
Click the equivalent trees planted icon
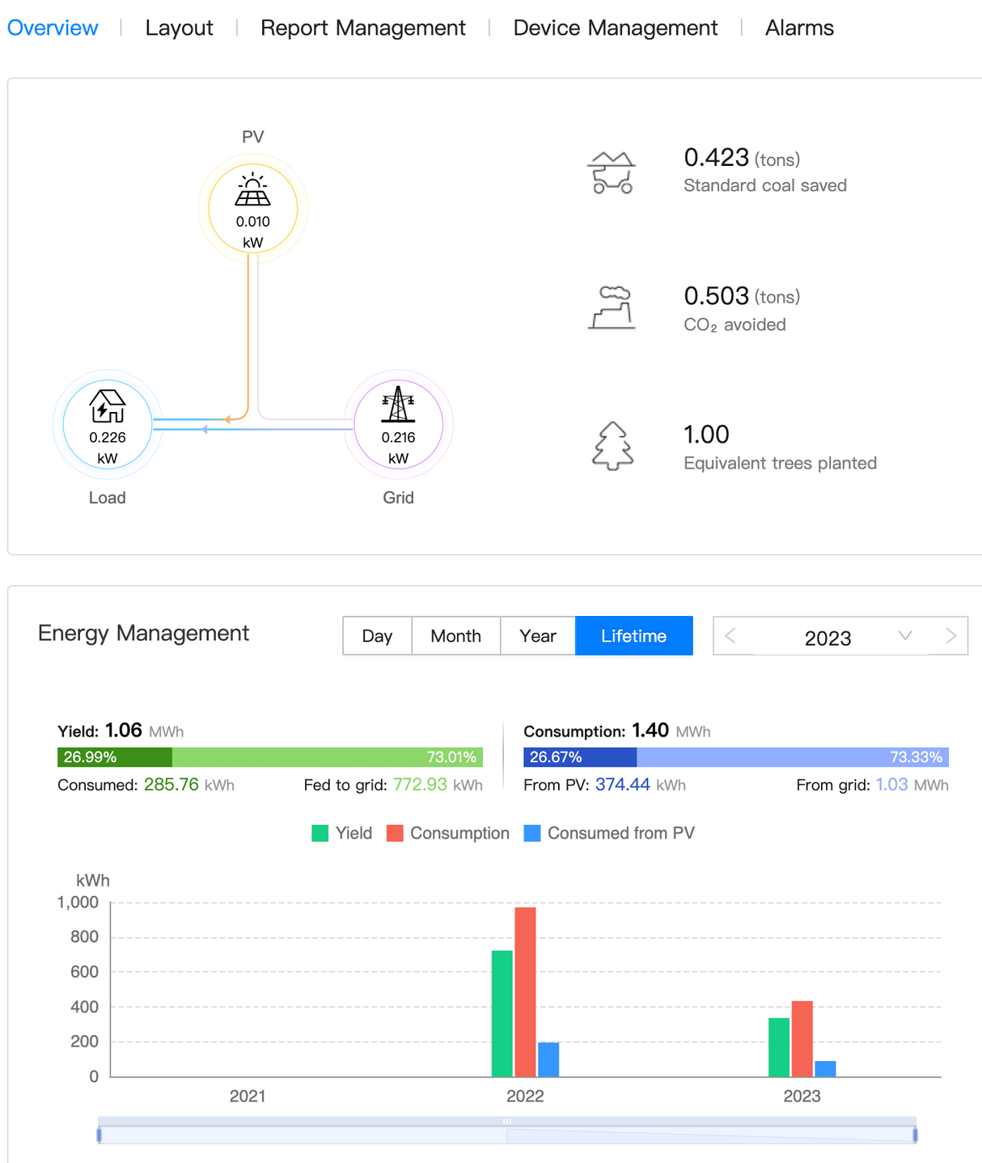click(612, 446)
